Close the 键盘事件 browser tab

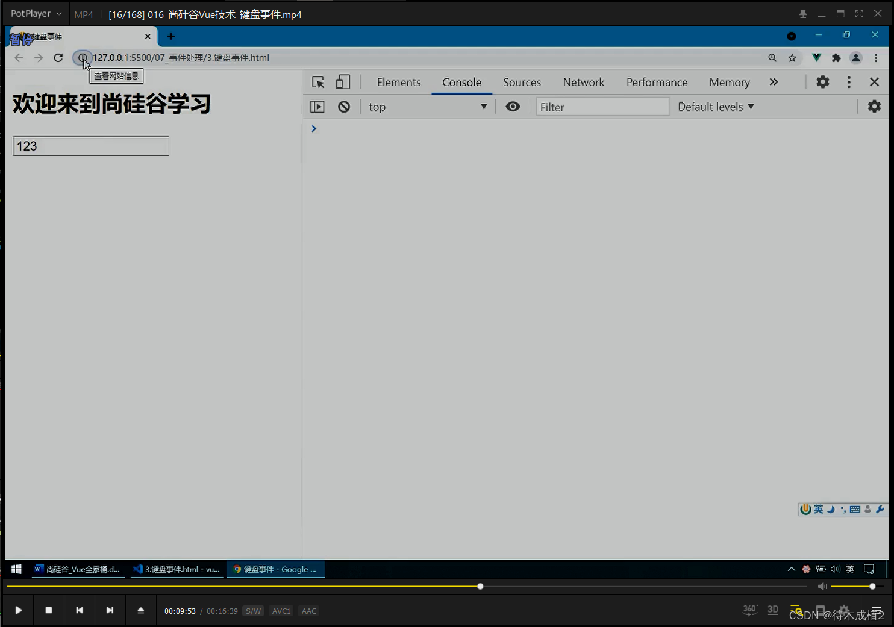(148, 36)
